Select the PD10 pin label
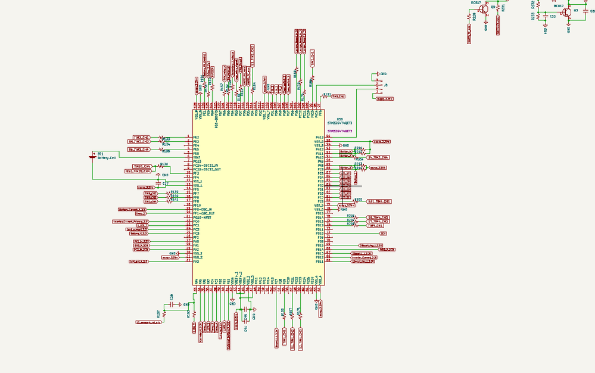The width and height of the screenshot is (595, 373). [x=319, y=234]
